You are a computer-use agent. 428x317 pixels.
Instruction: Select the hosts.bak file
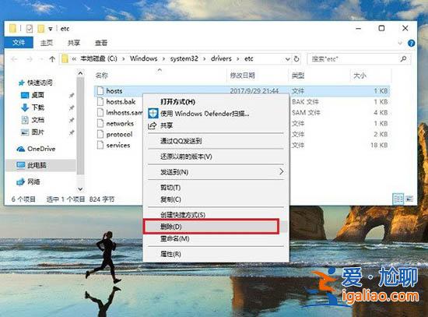(x=121, y=102)
